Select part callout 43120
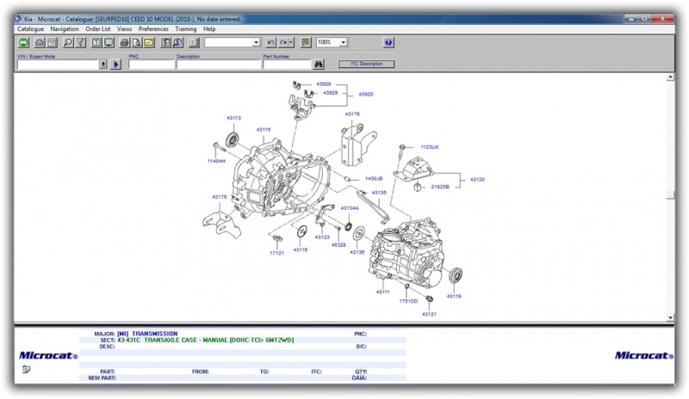689x399 pixels. click(x=477, y=180)
